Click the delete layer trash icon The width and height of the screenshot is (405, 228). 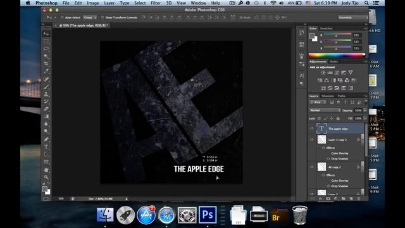[x=359, y=198]
